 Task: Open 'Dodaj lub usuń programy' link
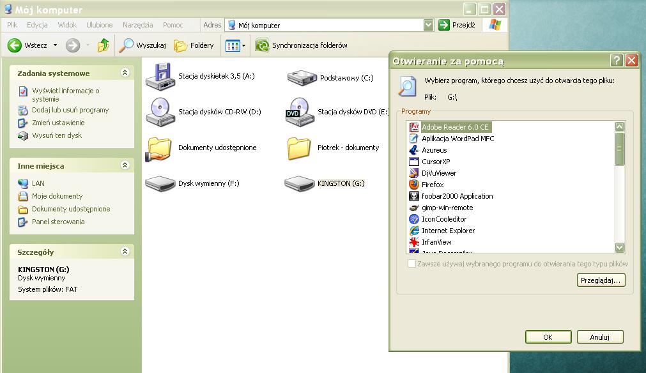tap(70, 110)
